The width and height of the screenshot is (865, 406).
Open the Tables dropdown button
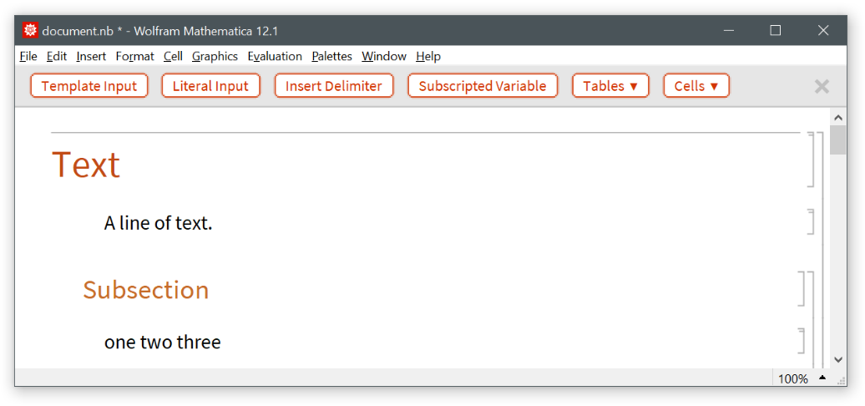tap(610, 86)
